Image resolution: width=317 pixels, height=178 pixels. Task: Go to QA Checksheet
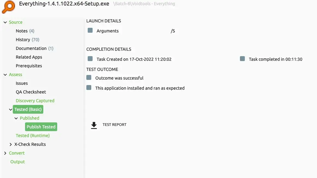tap(31, 92)
